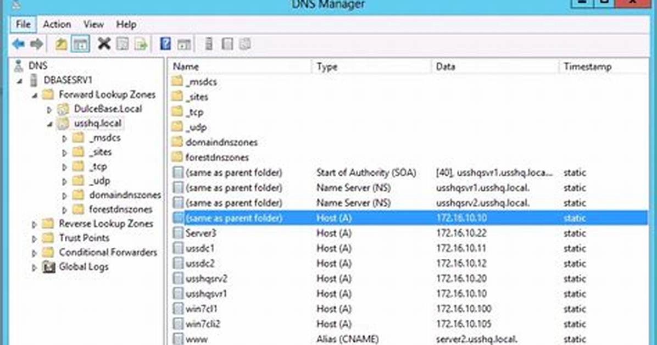Open the Help menu

(126, 24)
